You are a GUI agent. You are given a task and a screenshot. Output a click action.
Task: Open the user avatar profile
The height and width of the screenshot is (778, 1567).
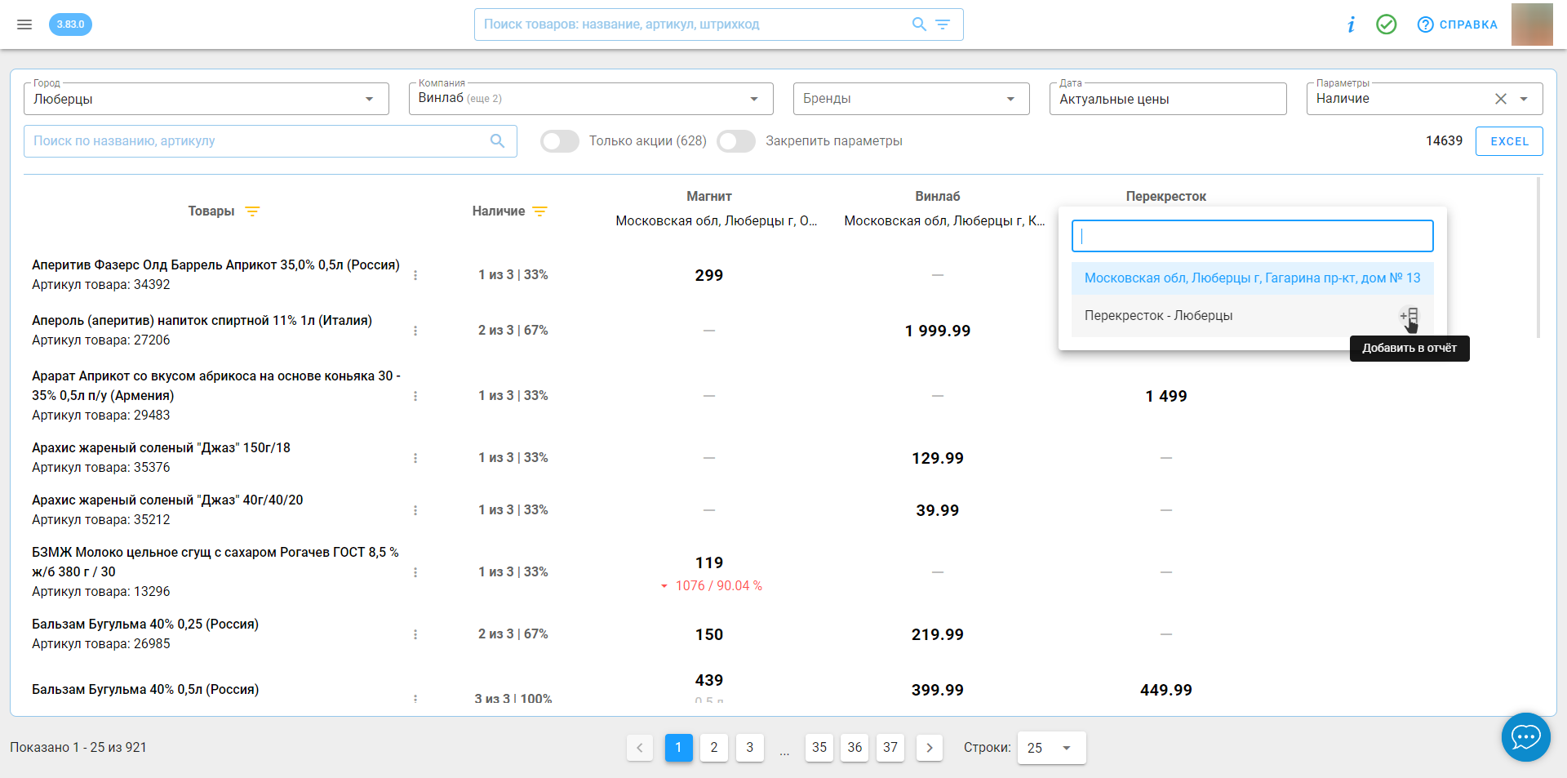1532,24
